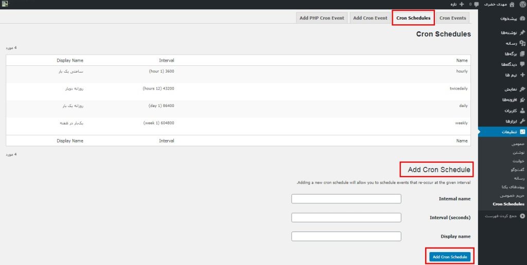Screen dimensions: 527x265
Task: Open Plugins (افزونه‌ها) plug icon
Action: (522, 100)
